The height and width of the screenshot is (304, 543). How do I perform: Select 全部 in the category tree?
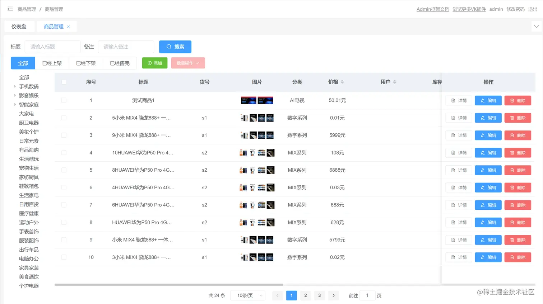tap(24, 77)
